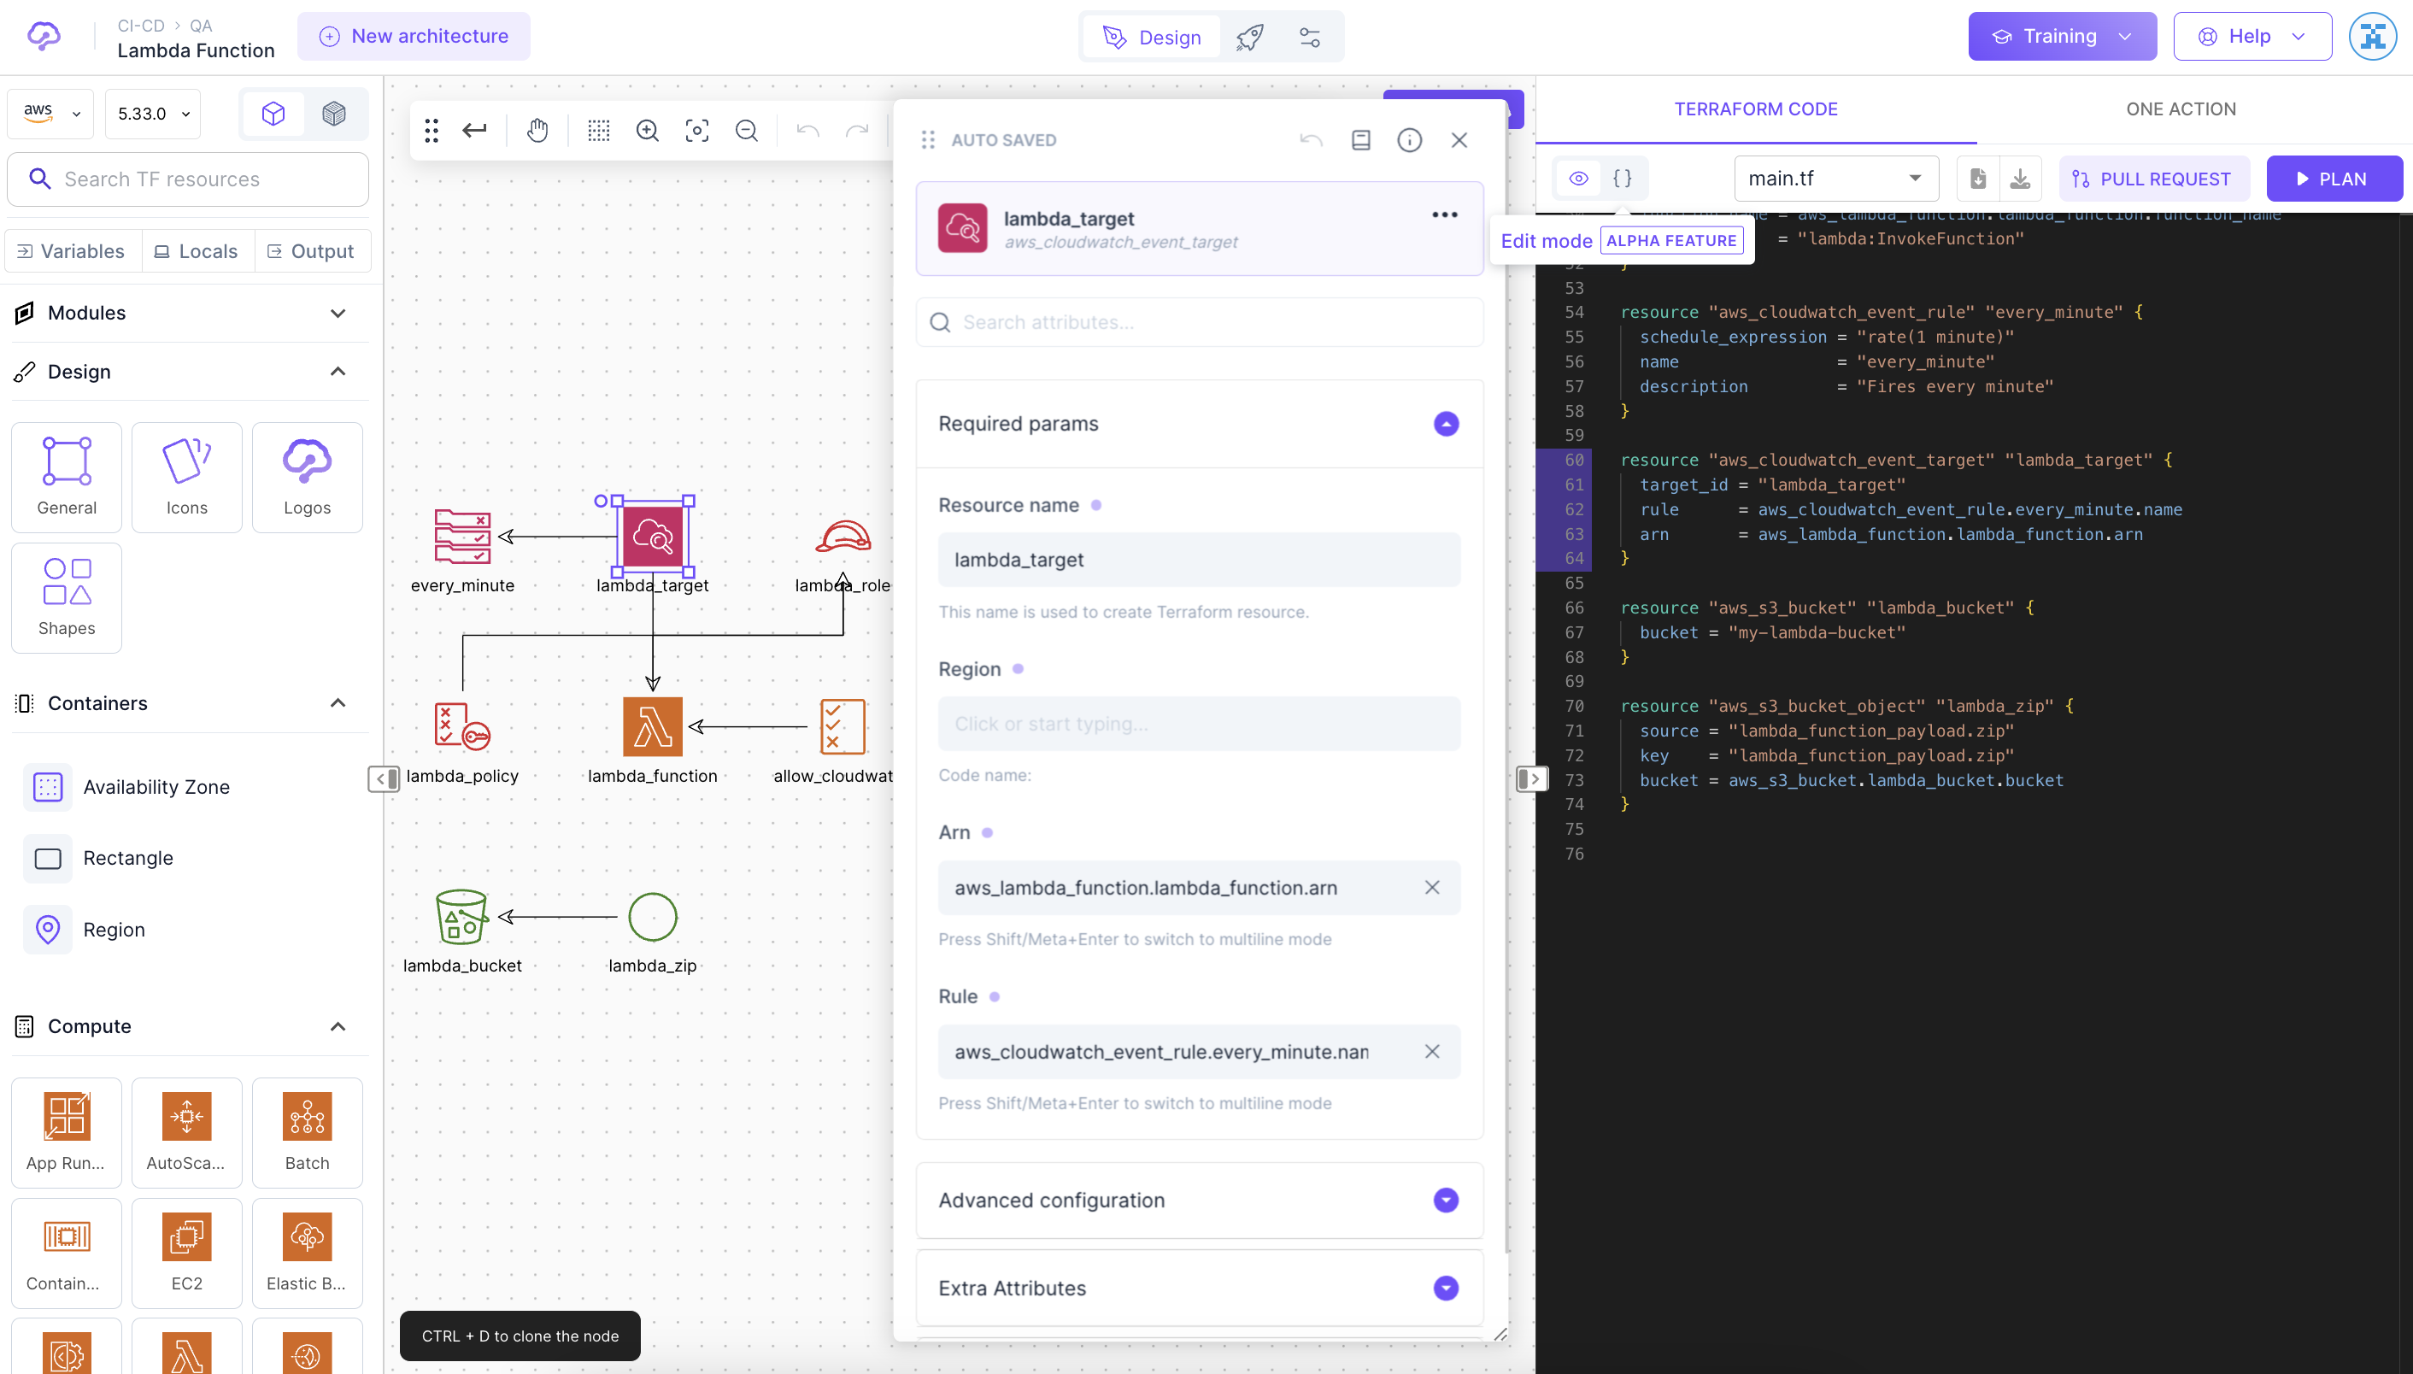Zoom in on the architecture canvas
Image resolution: width=2413 pixels, height=1374 pixels.
tap(649, 130)
